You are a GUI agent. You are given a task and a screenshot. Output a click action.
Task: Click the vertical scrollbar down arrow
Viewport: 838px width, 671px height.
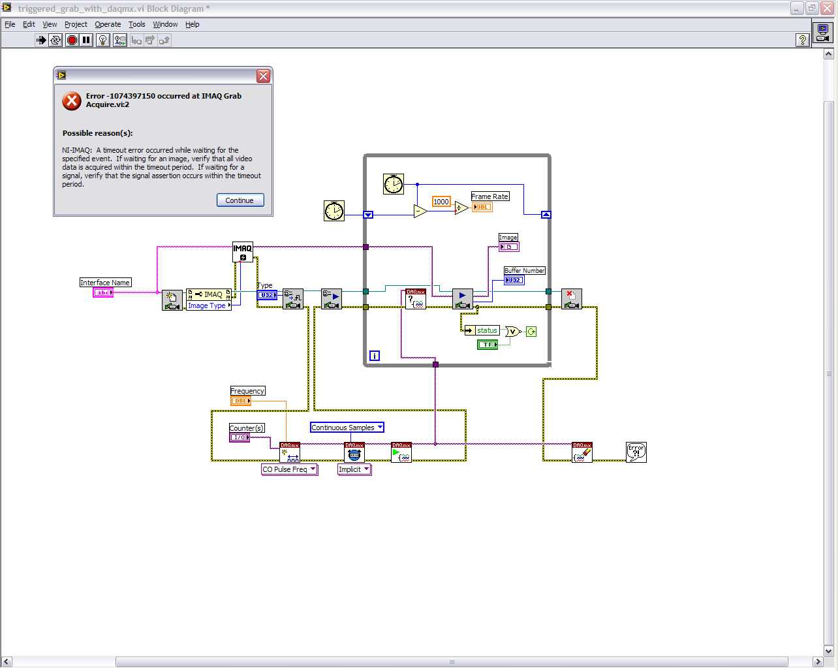pyautogui.click(x=829, y=651)
